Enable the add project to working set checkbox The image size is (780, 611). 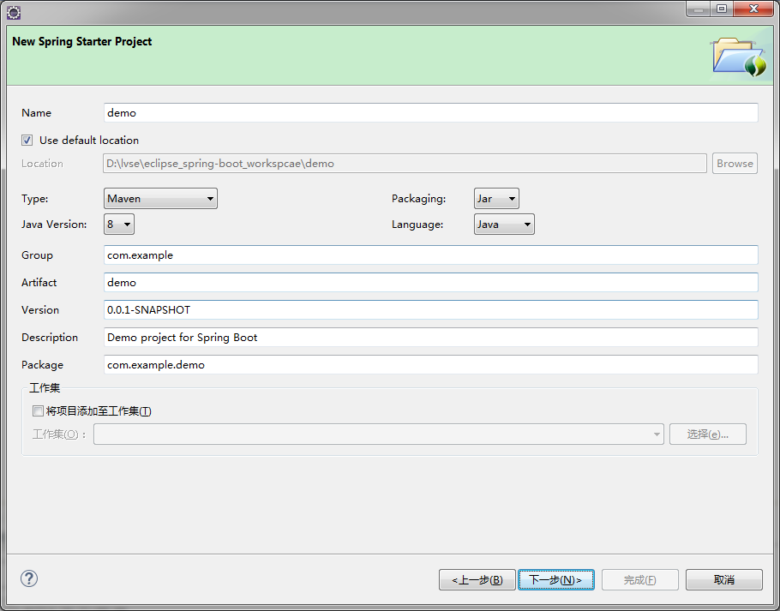pyautogui.click(x=38, y=410)
